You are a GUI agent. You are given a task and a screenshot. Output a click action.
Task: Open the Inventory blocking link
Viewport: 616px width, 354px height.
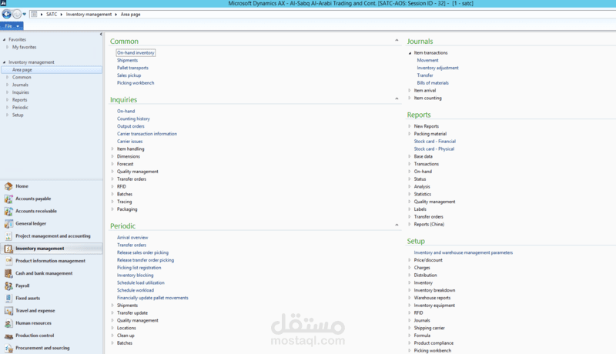tap(136, 275)
